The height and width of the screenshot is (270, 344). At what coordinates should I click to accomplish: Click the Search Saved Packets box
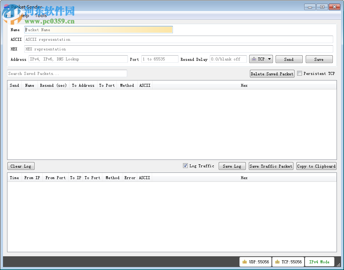pos(67,73)
